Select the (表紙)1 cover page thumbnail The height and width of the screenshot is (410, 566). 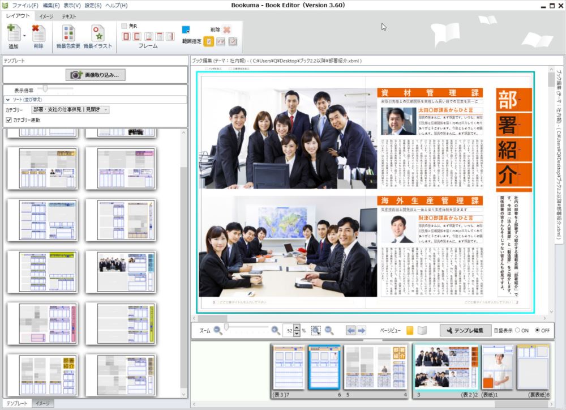click(497, 367)
